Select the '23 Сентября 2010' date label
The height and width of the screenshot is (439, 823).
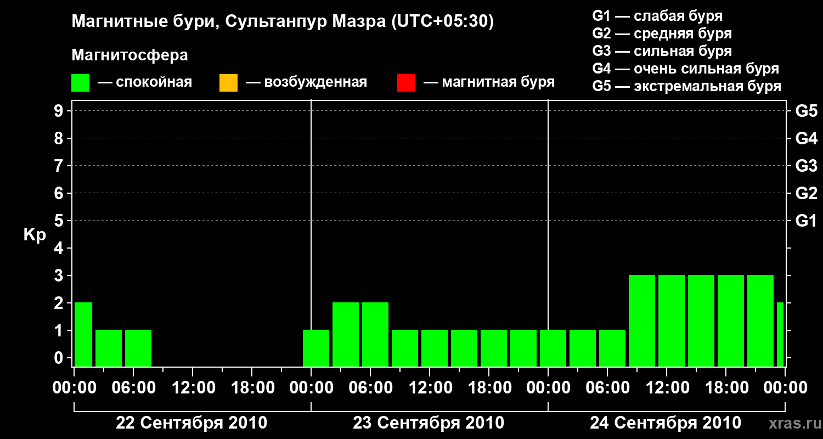pos(429,423)
